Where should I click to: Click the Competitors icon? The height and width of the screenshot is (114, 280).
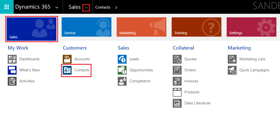point(122,81)
